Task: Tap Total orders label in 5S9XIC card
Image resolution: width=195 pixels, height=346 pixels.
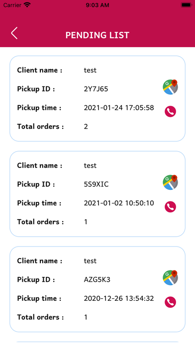Action: pos(40,222)
